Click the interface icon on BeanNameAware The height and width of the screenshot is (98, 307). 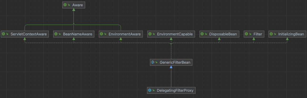[x=56, y=34]
